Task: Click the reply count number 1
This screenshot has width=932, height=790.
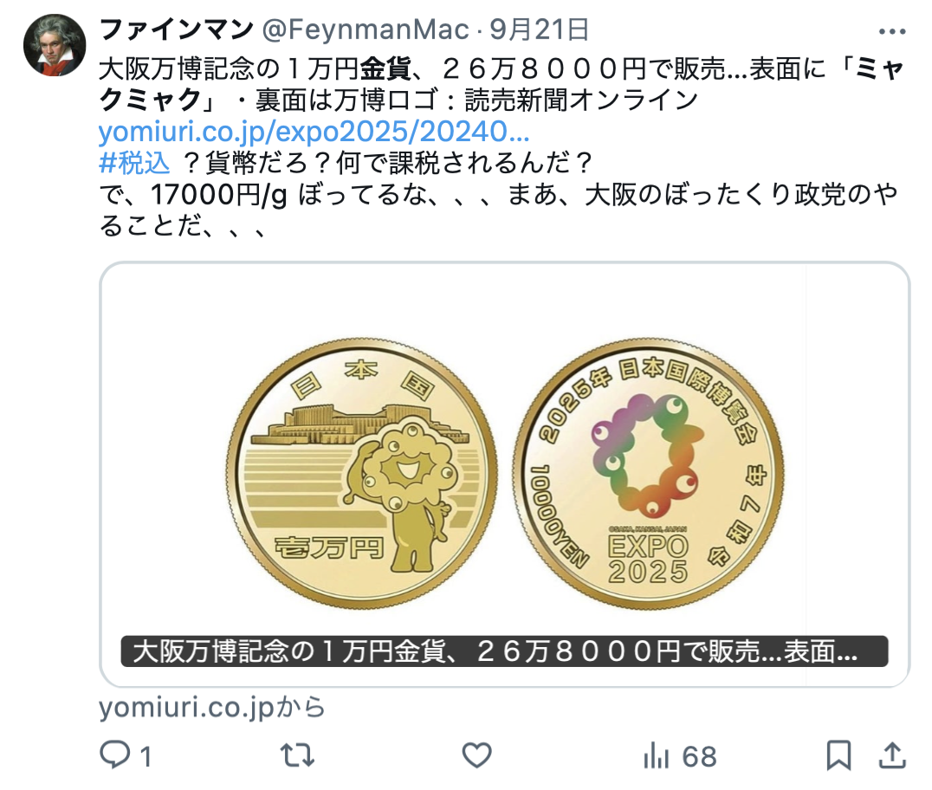Action: point(146,757)
